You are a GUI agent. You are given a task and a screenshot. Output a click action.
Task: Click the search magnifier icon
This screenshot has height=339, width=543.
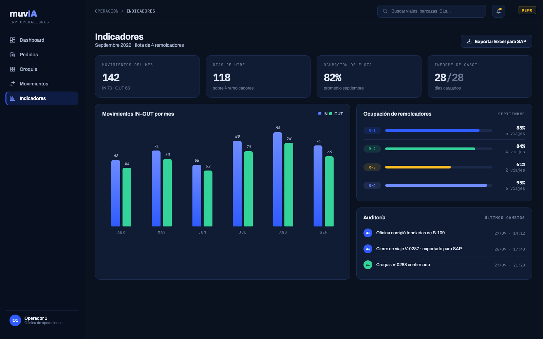click(x=385, y=11)
